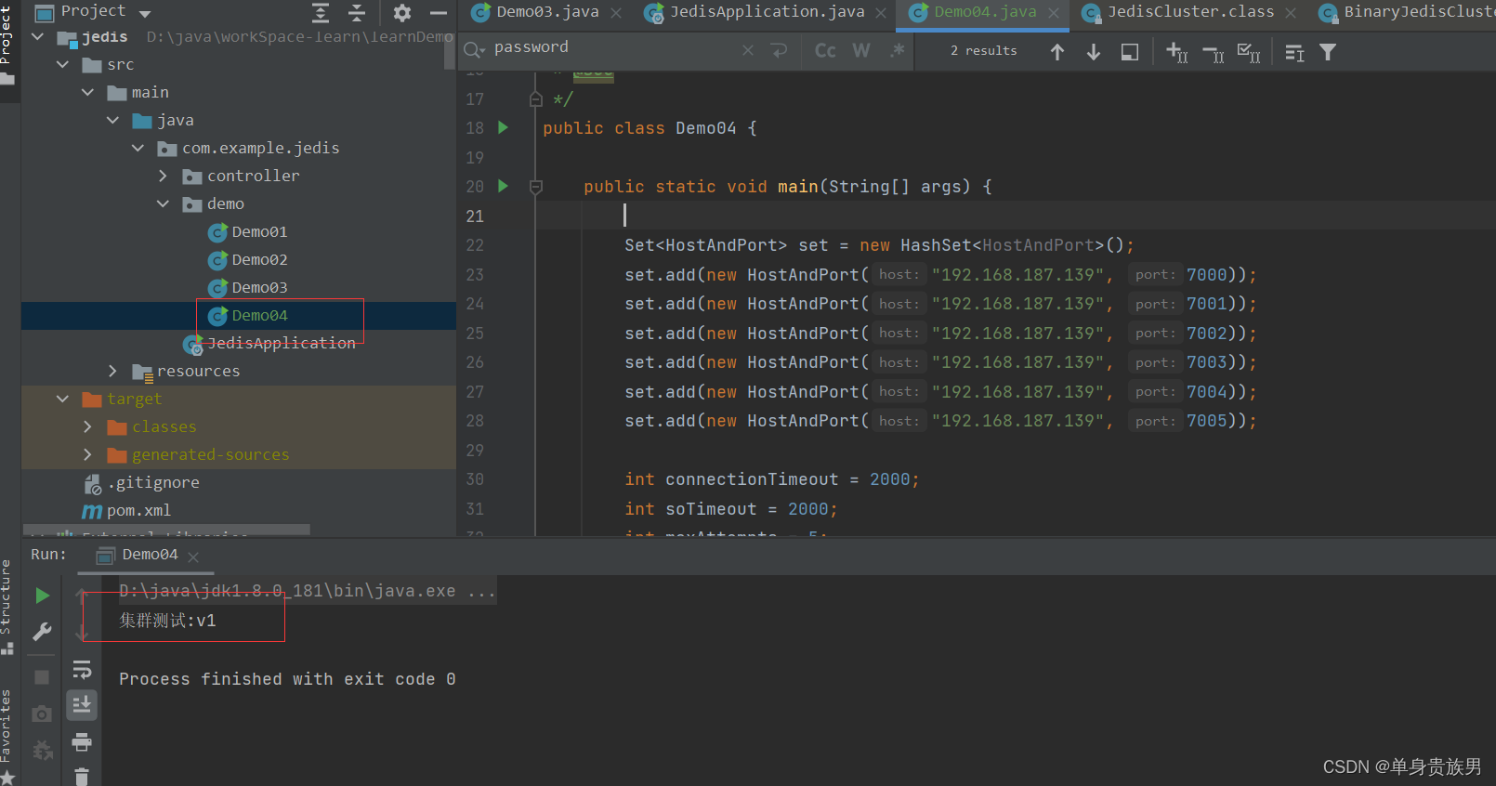Toggle Match Case (Cc) in search bar
The height and width of the screenshot is (786, 1496).
(x=825, y=51)
